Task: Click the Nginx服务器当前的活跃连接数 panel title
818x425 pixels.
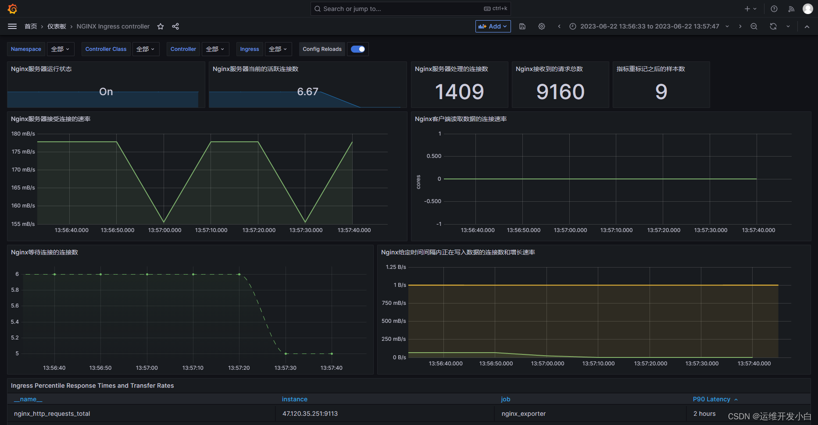Action: click(255, 69)
